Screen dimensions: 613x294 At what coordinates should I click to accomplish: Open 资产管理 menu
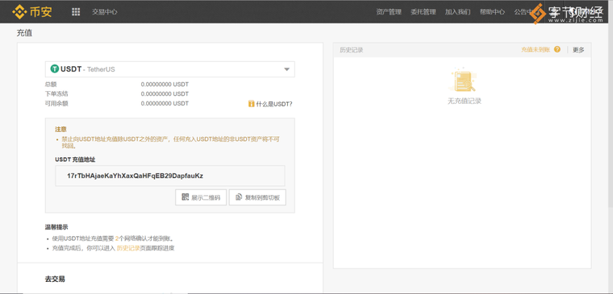point(389,12)
